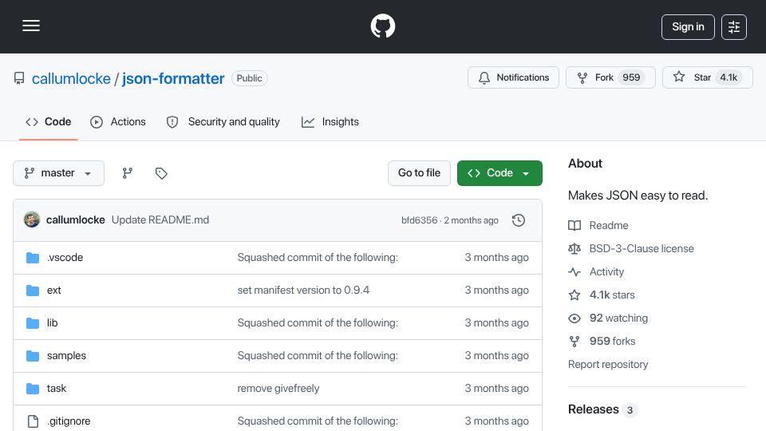
Task: Open the task folder
Action: (x=56, y=389)
